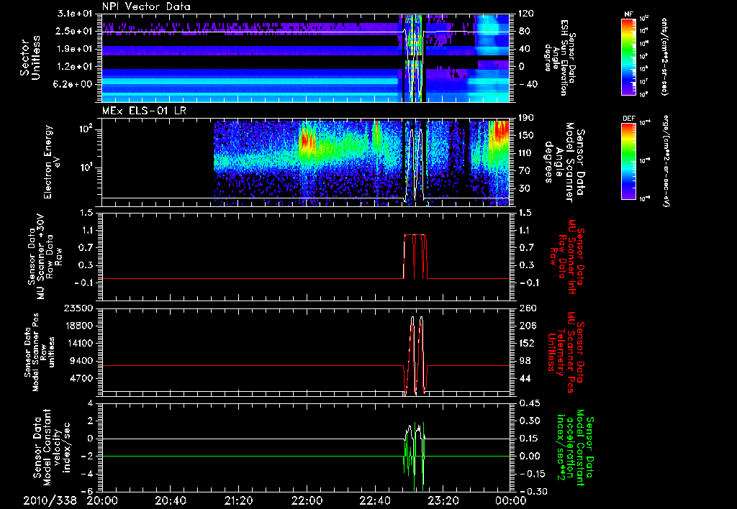Click the 120 sun elevation tick label

(527, 14)
